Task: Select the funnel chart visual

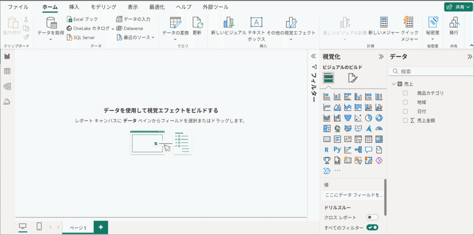Action: tap(348, 118)
